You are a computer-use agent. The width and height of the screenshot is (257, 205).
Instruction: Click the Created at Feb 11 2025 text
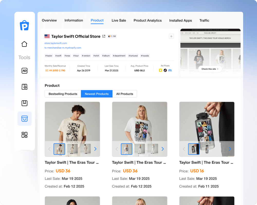point(199,186)
